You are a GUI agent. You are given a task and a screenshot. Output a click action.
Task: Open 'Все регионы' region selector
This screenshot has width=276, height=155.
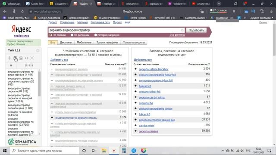[x=177, y=35]
